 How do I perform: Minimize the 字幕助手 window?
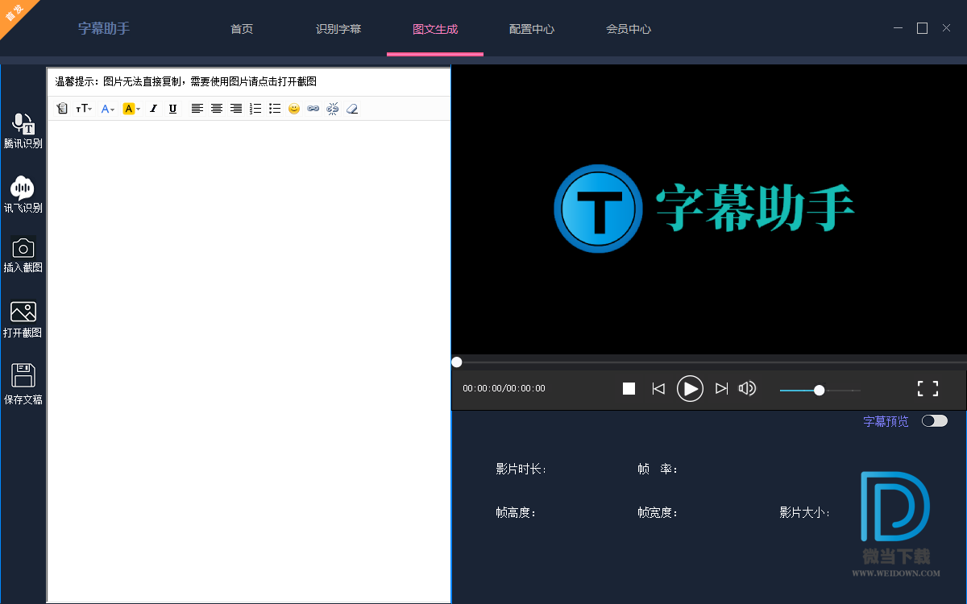[899, 28]
